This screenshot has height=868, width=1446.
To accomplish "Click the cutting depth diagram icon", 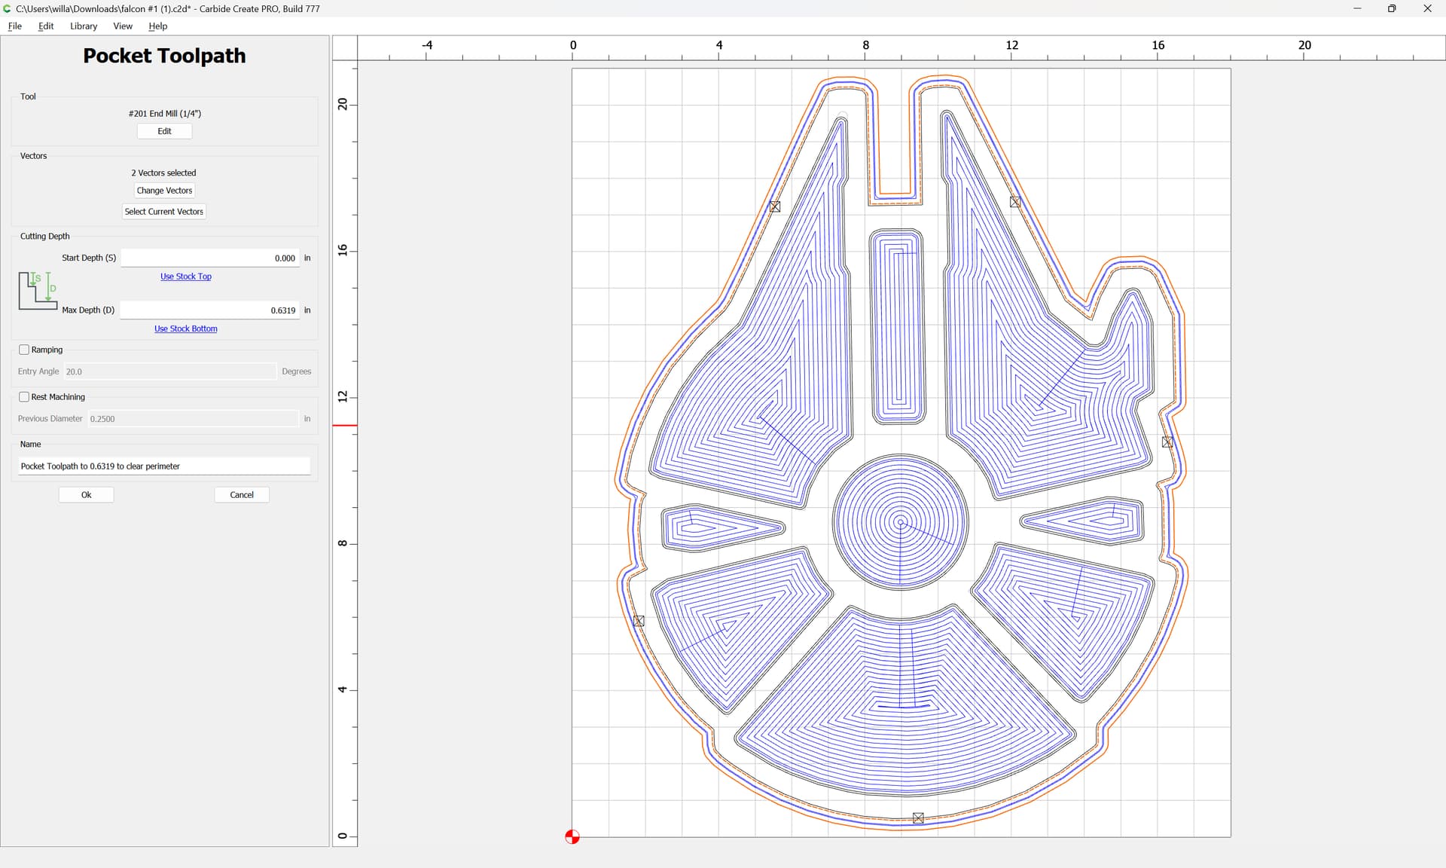I will coord(38,291).
